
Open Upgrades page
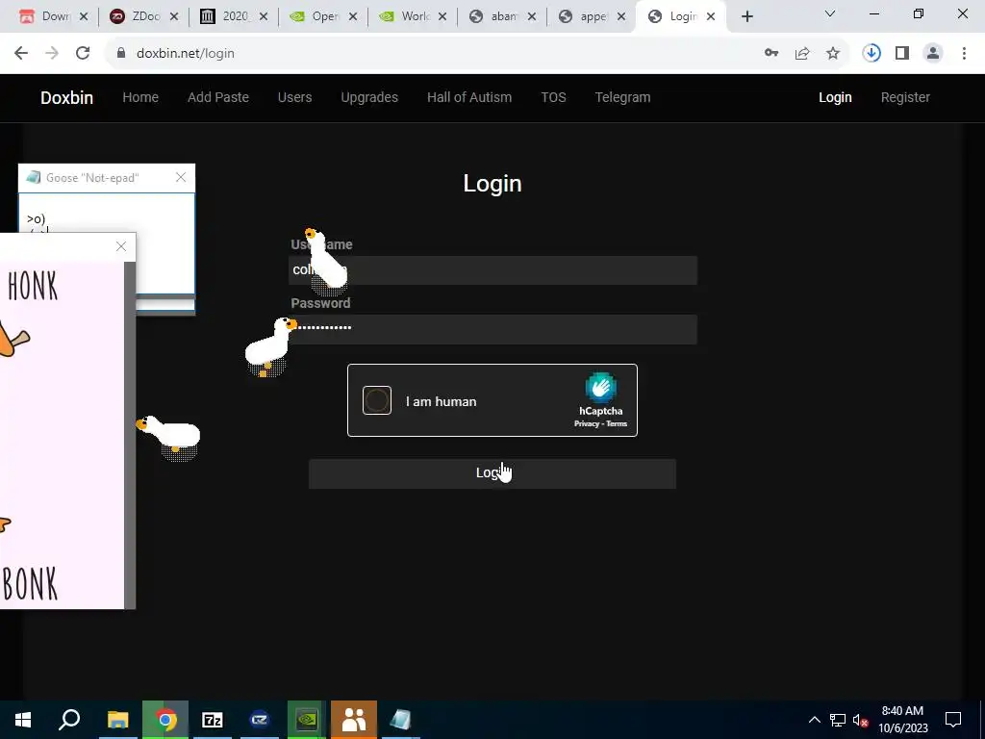(369, 97)
